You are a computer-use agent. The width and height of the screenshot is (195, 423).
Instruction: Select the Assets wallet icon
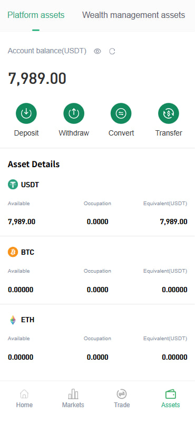(x=170, y=395)
